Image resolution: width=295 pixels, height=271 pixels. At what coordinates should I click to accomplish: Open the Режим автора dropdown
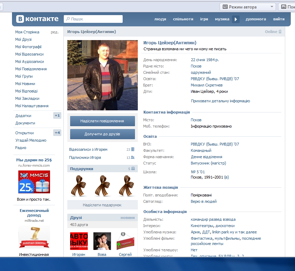(247, 7)
